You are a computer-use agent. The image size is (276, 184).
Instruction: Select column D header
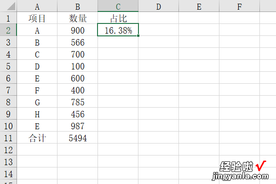159,6
